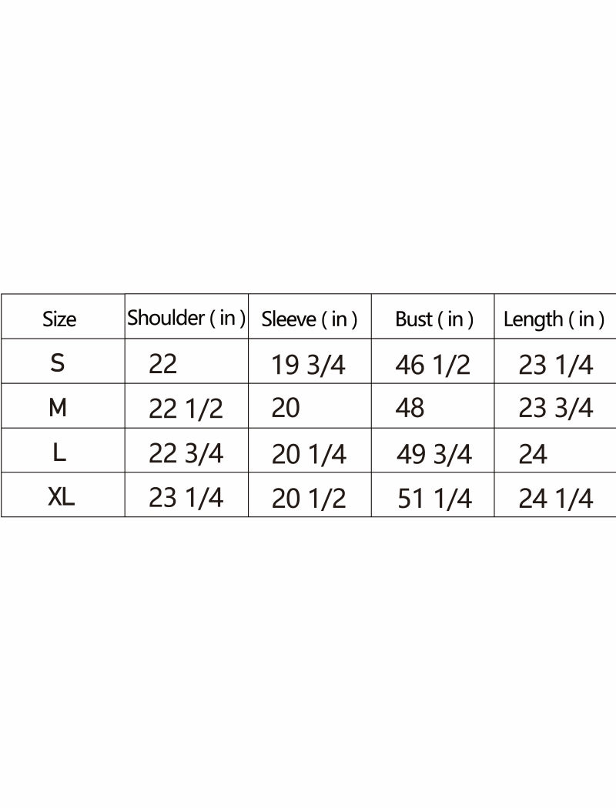Click length value 24 in L row
Viewport: 616px width, 808px height.
tap(533, 455)
